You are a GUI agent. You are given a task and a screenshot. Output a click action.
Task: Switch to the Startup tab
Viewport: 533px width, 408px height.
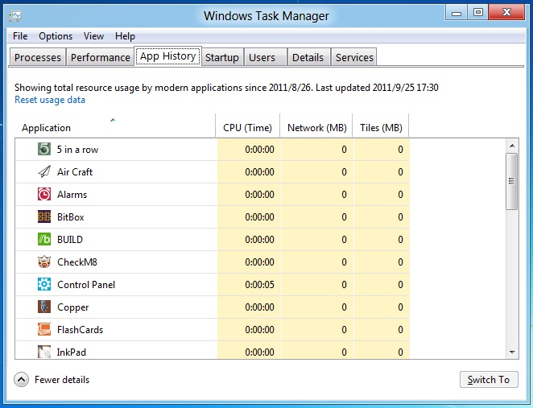(x=222, y=57)
